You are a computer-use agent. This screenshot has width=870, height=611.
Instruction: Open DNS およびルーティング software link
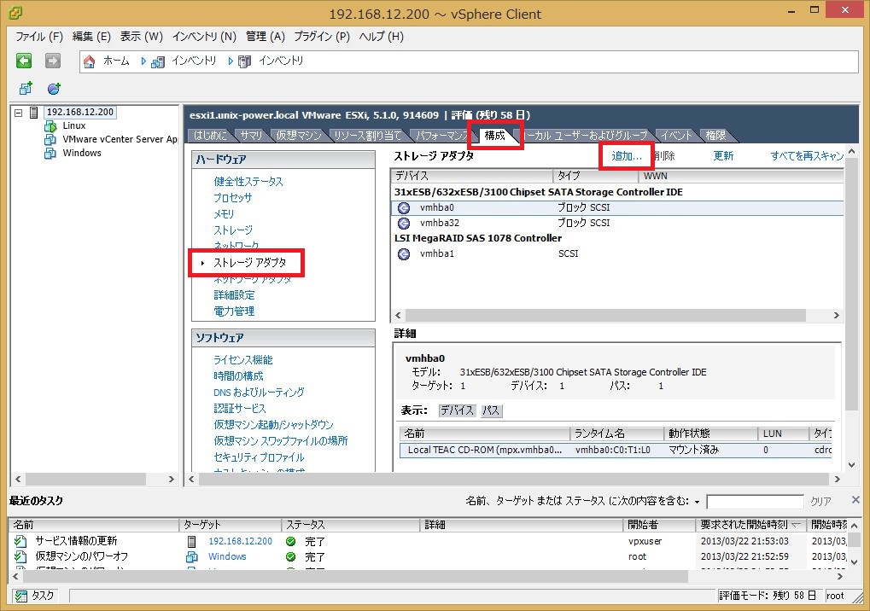pos(259,393)
